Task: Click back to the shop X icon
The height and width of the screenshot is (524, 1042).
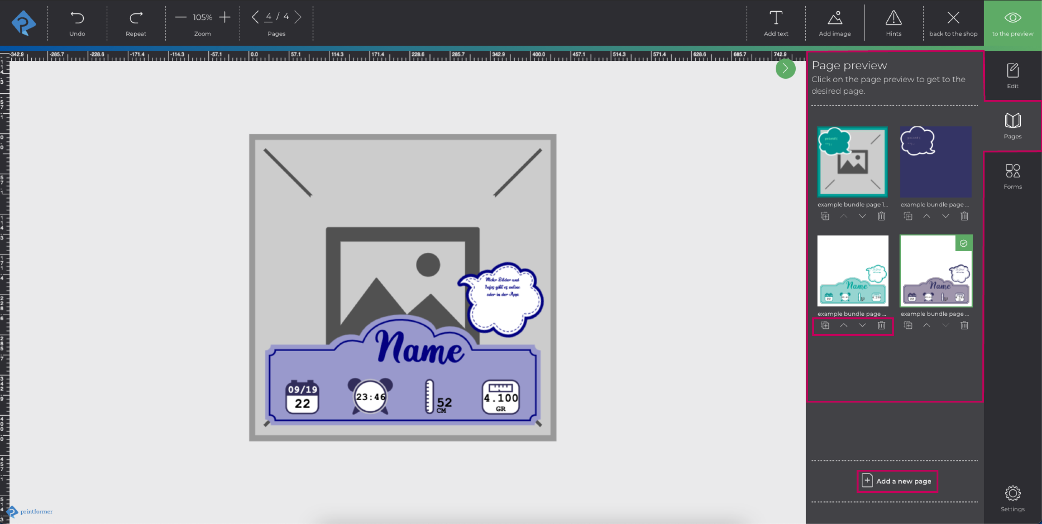Action: pos(953,18)
